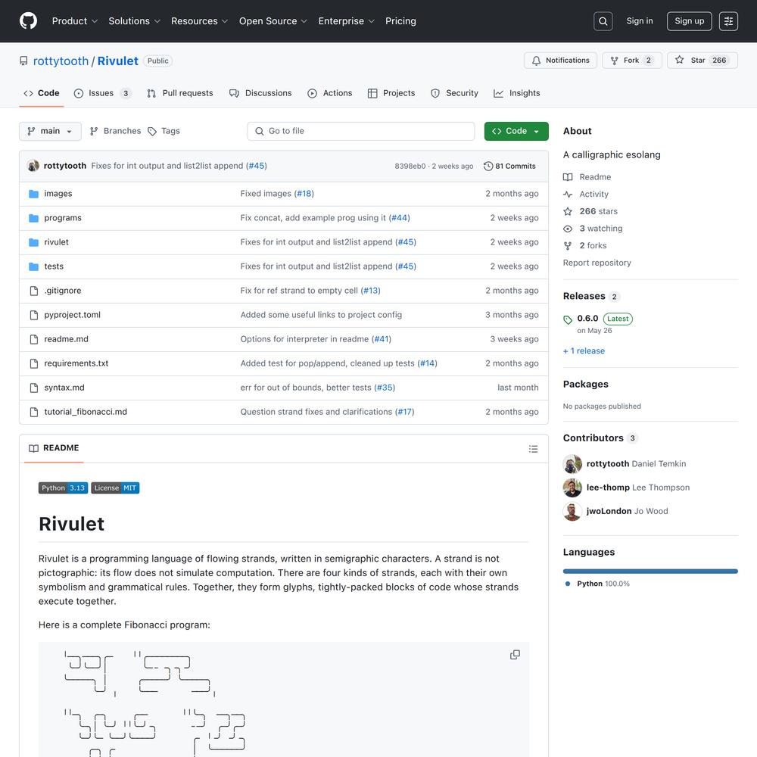Image resolution: width=757 pixels, height=757 pixels.
Task: Switch to the Discussions tab
Action: 260,93
